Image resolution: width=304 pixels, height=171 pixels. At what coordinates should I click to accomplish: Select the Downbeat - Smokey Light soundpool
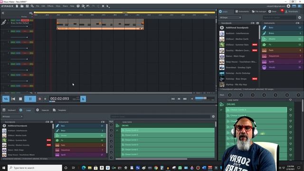tap(238, 67)
